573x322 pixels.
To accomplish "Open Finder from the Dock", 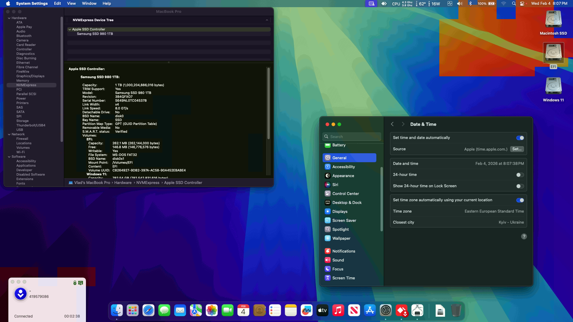I will [117, 310].
